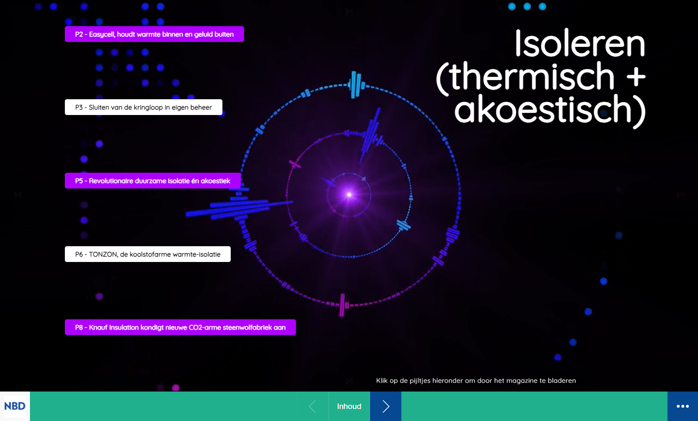Read P8 Knauf Insulation steenwolfabriek article
This screenshot has width=698, height=421.
[180, 327]
